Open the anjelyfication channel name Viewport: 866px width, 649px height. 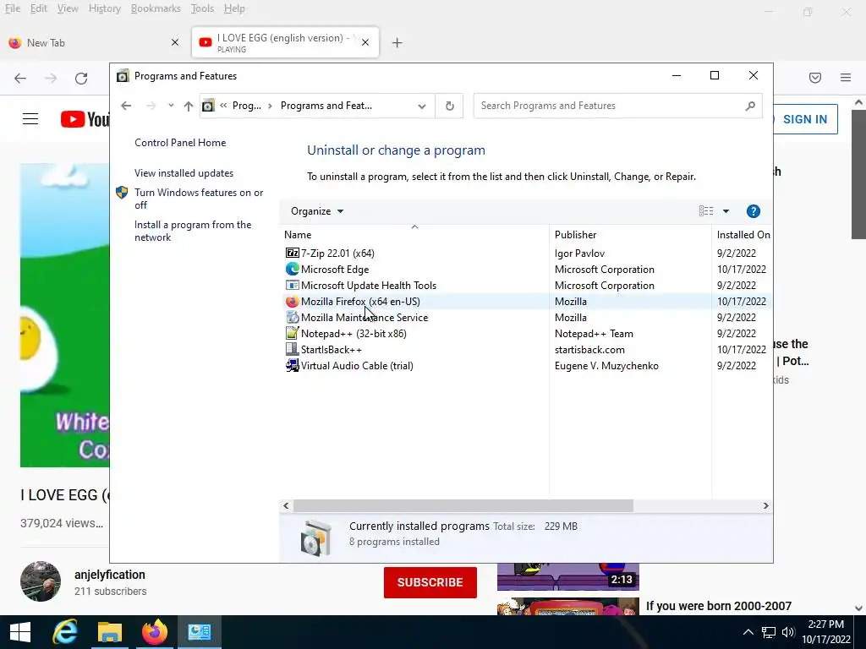110,575
